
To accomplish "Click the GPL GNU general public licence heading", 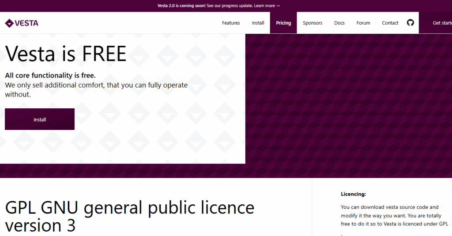I will (130, 216).
